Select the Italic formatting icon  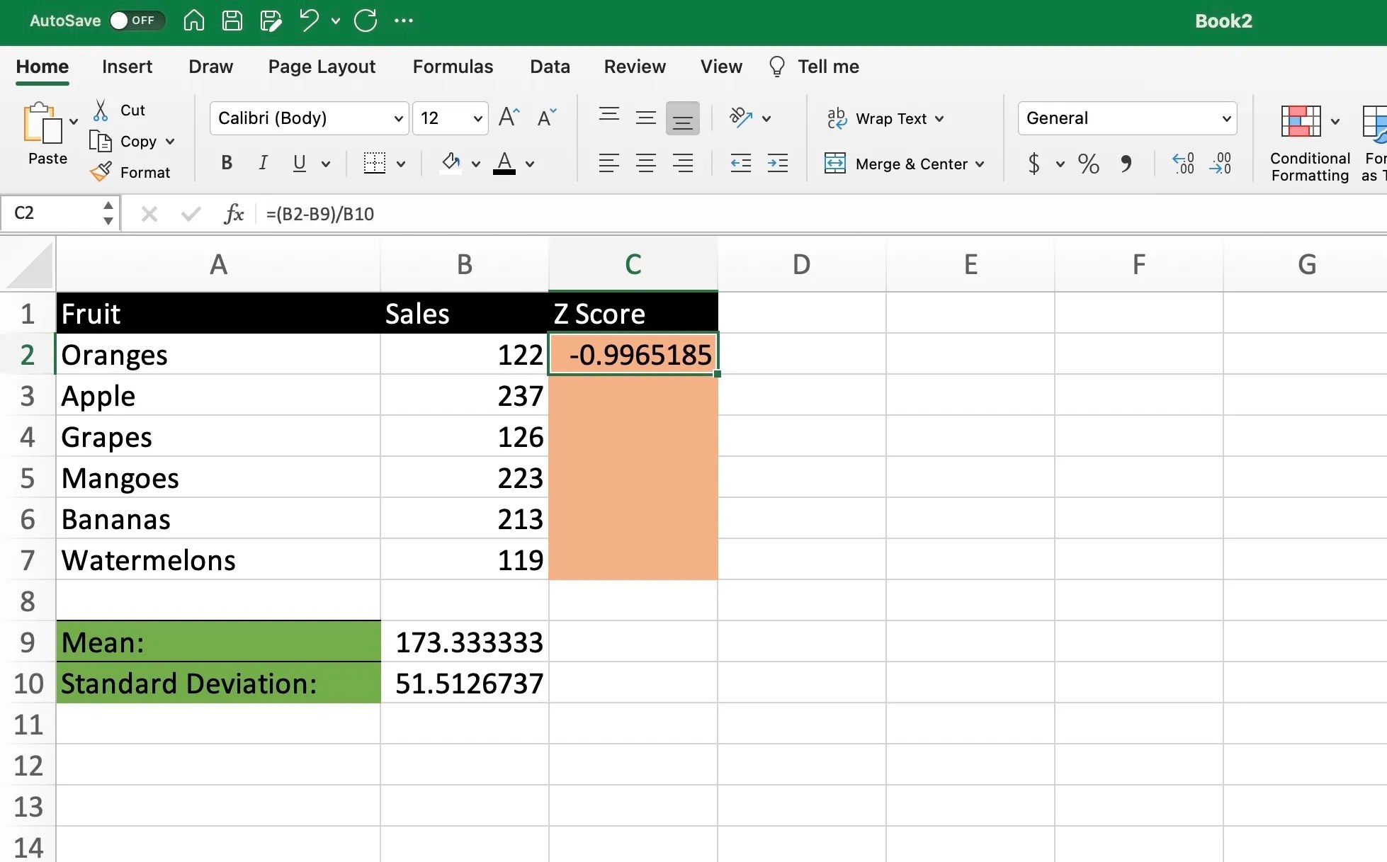tap(262, 163)
